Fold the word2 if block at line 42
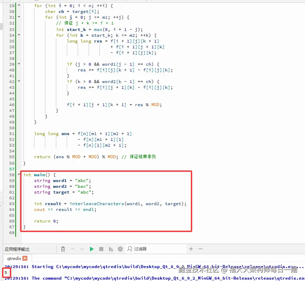 coord(19,81)
